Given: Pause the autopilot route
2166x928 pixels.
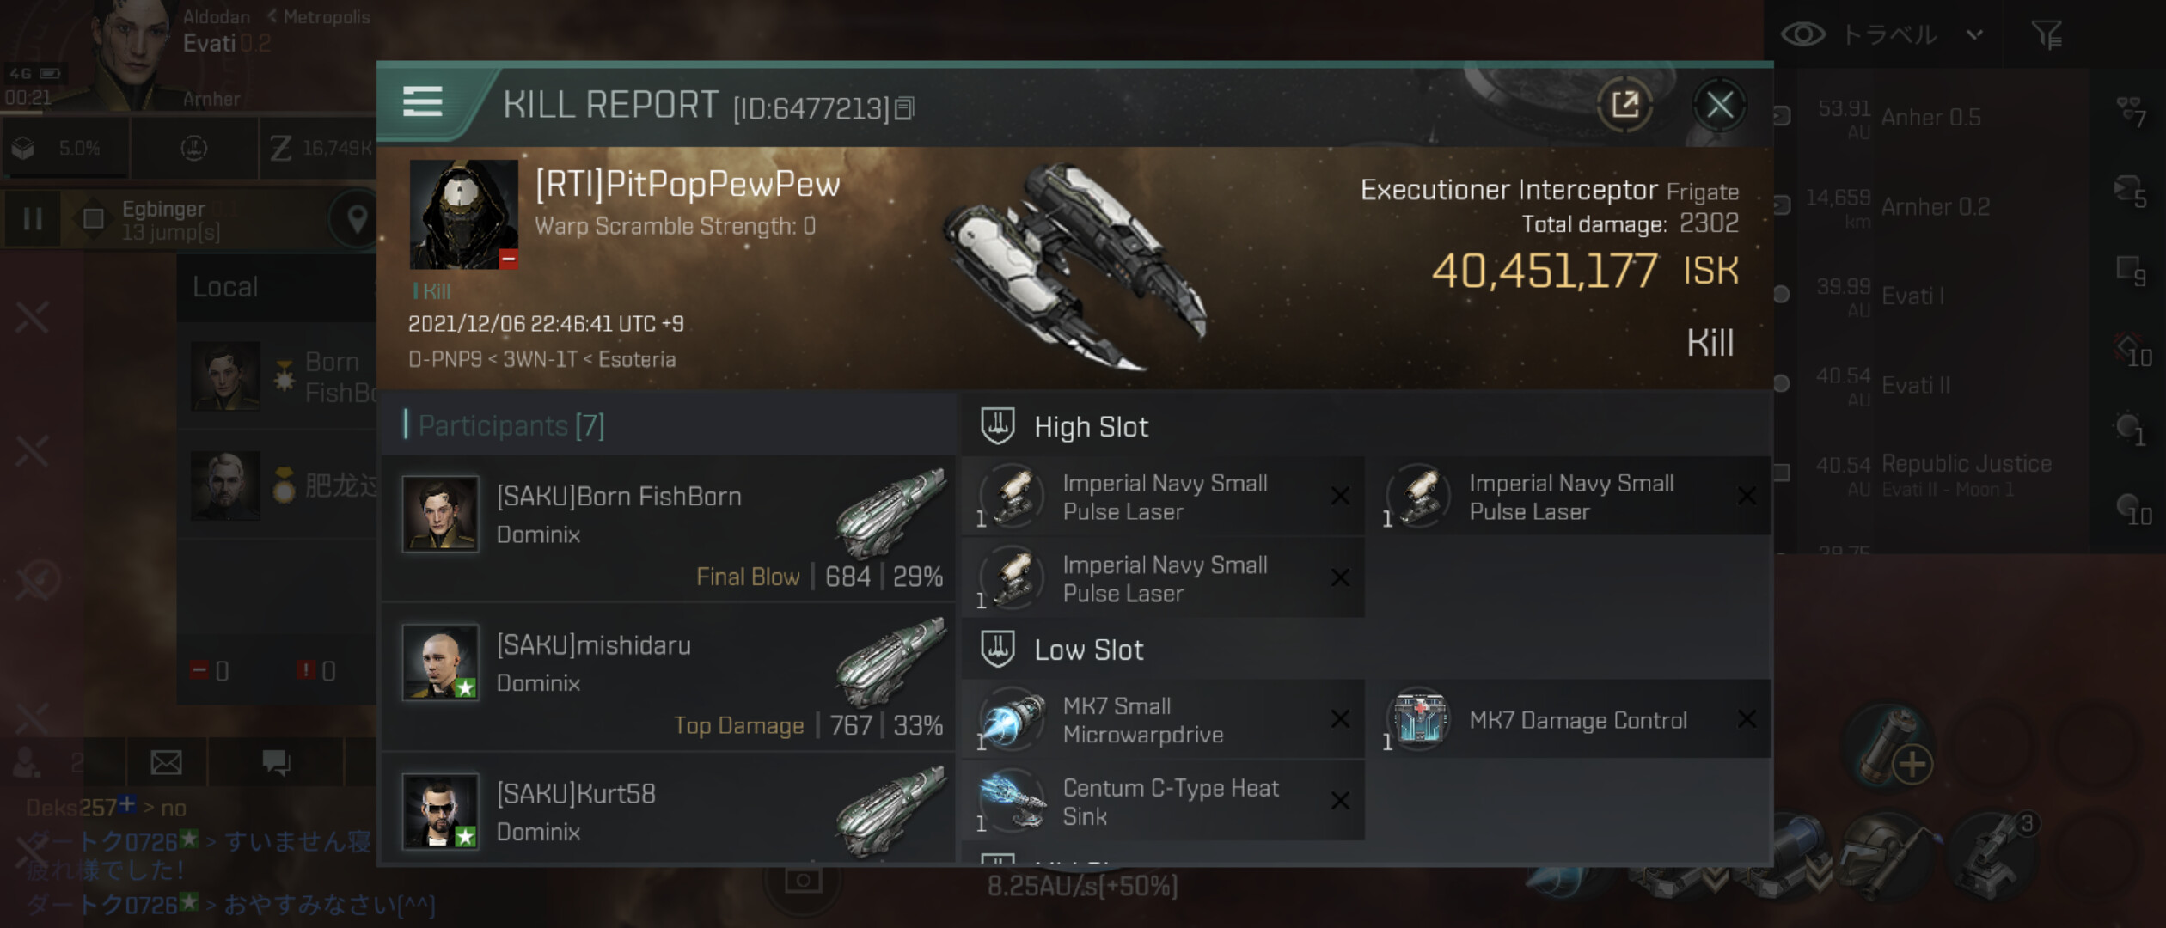Looking at the screenshot, I should point(33,219).
